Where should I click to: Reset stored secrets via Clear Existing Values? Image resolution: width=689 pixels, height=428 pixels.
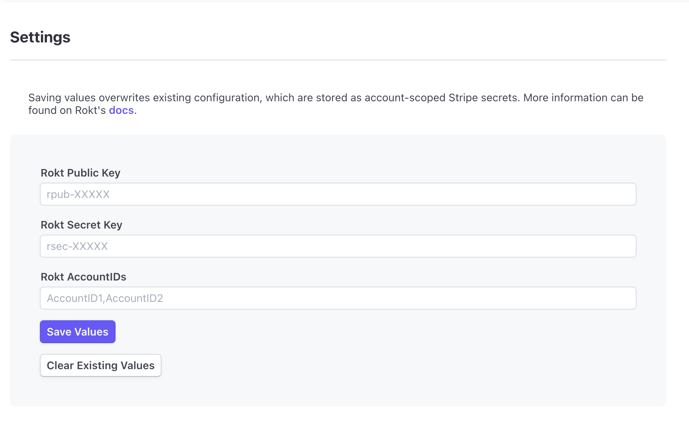pos(101,365)
